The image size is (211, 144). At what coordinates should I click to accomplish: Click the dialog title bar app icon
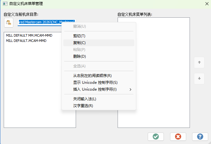5,4
